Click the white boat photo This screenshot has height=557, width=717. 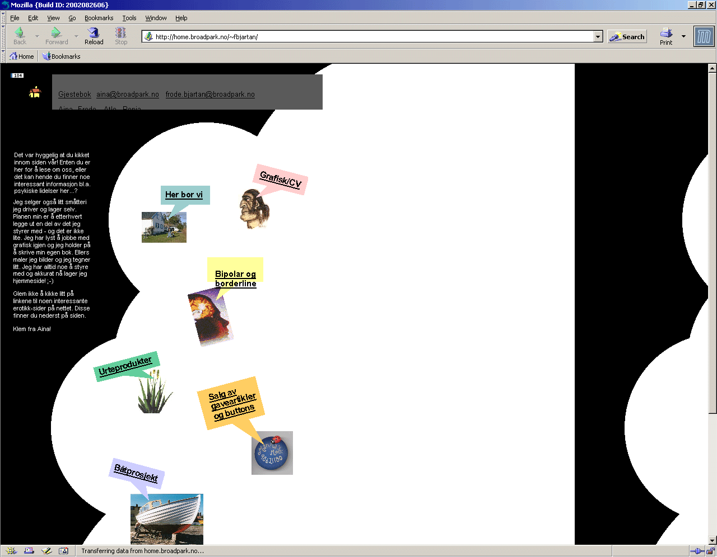(x=167, y=519)
